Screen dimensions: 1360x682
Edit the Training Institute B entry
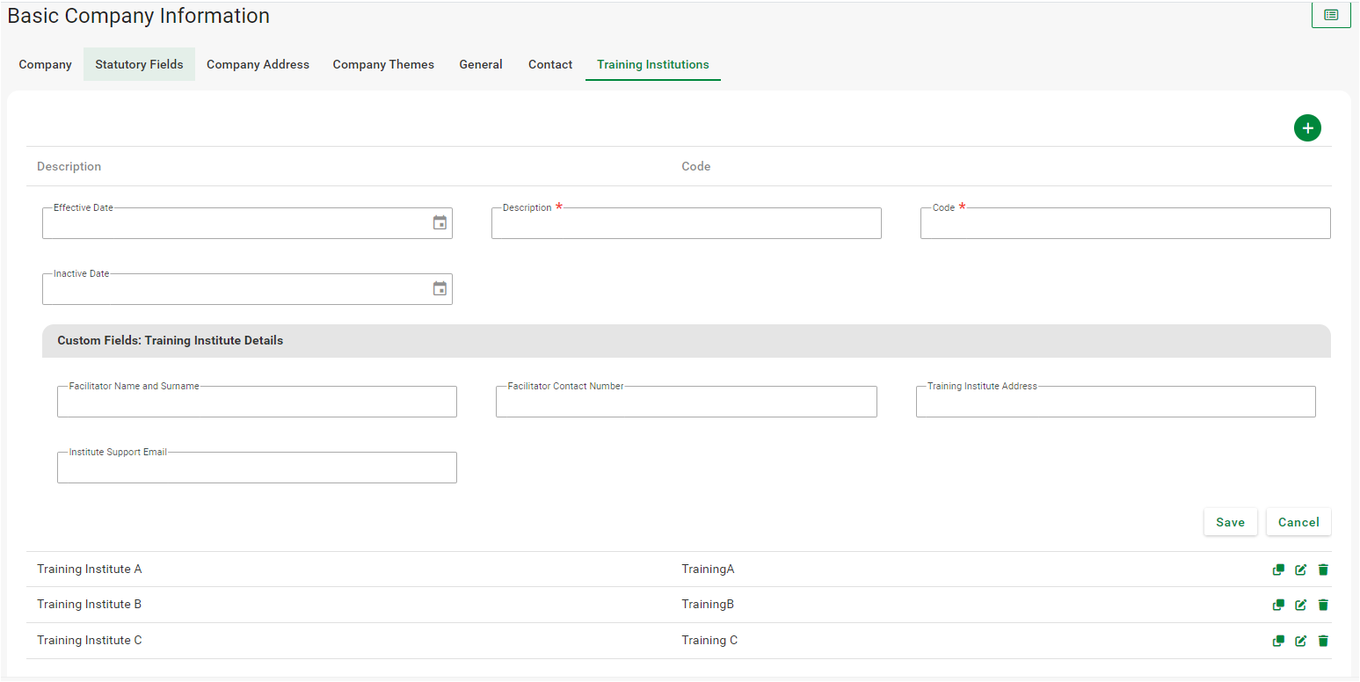pos(1300,605)
